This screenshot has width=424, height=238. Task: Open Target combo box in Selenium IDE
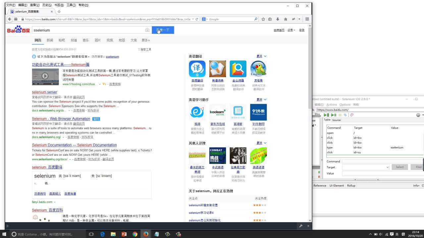click(366, 167)
